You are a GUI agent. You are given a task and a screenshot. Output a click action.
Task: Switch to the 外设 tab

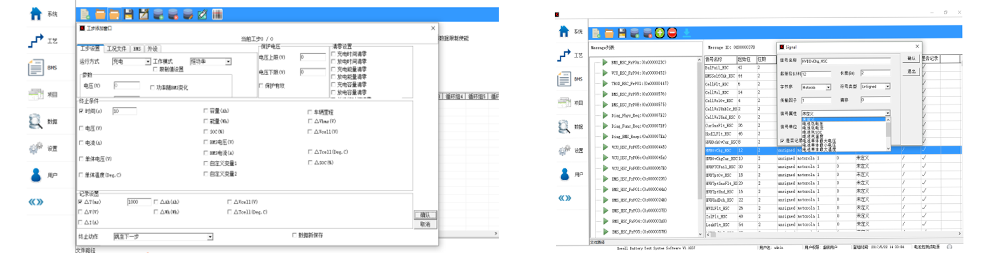click(153, 49)
